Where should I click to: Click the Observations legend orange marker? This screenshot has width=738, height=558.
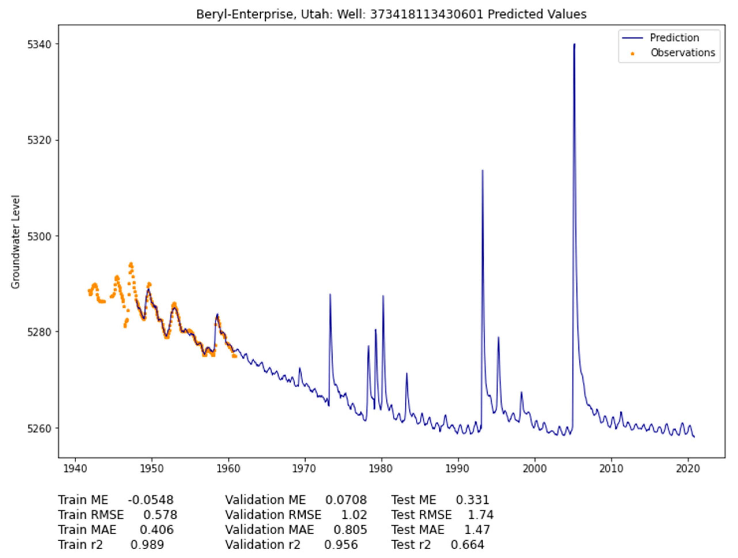(632, 53)
